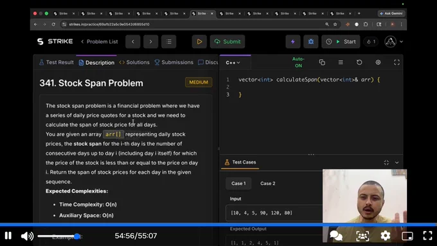Return to Problem List link
Screen dimensions: 437x246
pos(100,42)
